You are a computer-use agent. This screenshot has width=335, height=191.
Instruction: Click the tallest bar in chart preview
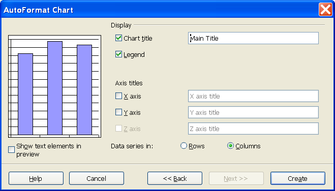pyautogui.click(x=55, y=88)
